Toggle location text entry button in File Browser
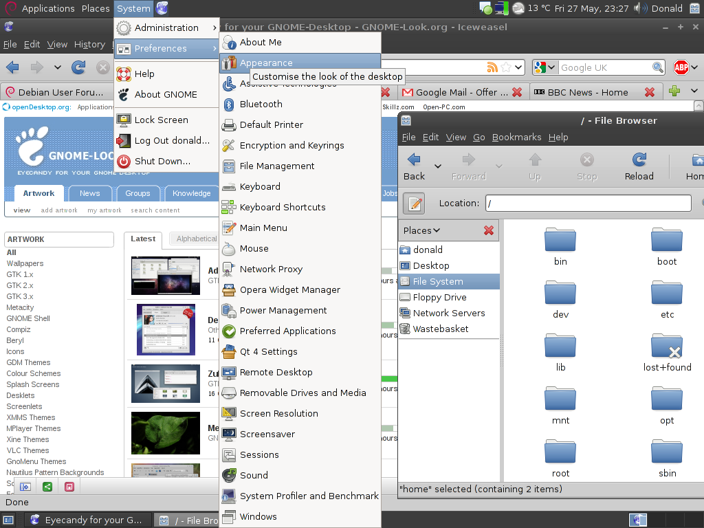Image resolution: width=704 pixels, height=528 pixels. pos(414,203)
